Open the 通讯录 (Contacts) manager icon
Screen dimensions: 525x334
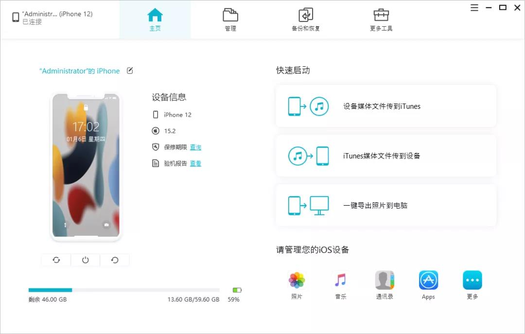[x=384, y=280]
